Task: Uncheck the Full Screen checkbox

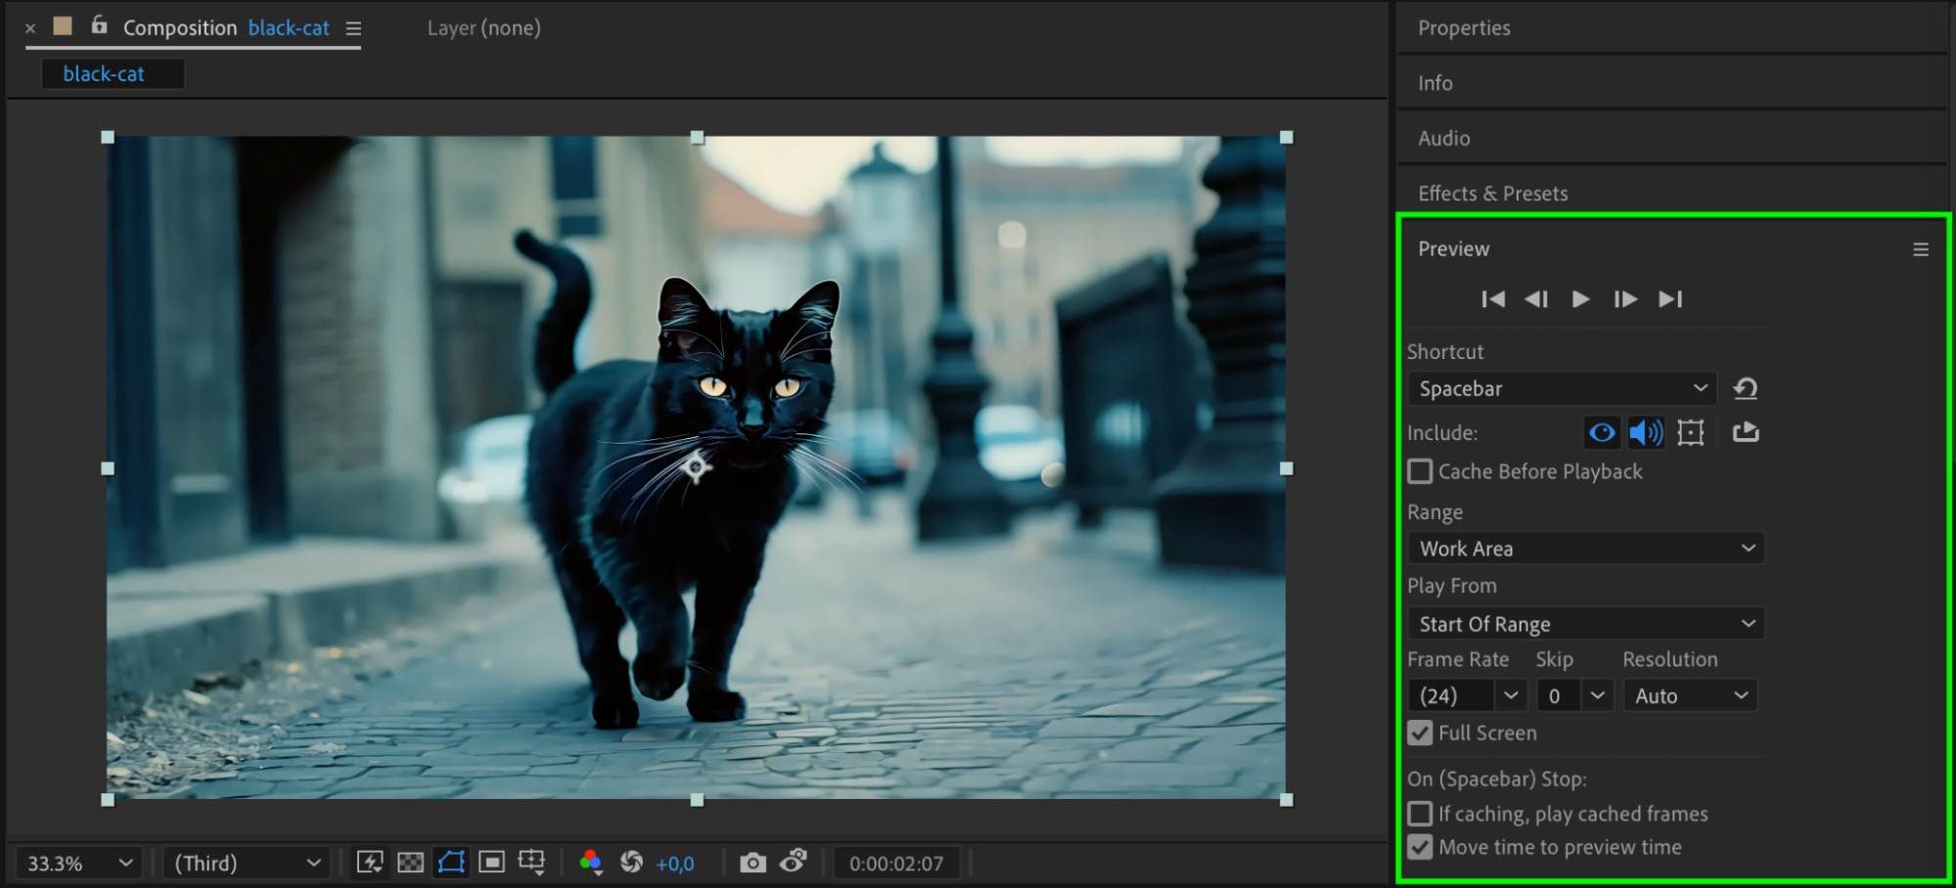Action: (1420, 733)
